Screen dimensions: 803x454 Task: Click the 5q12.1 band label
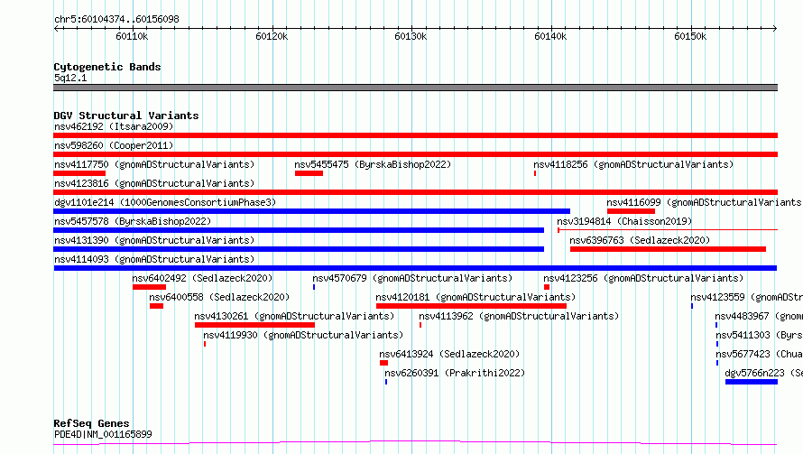70,78
